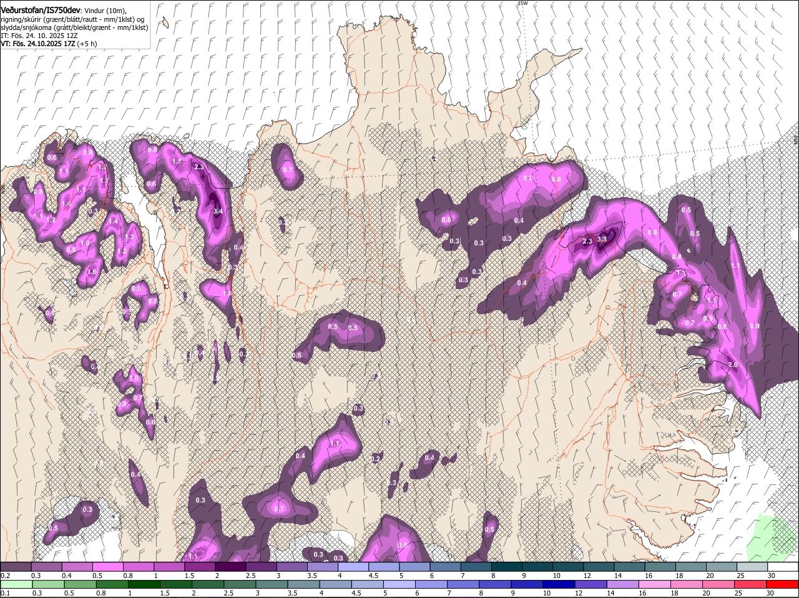Screen dimensions: 799x598
Task: Click the 'Veðurstofan/IS750dev' title text
Action: 41,11
